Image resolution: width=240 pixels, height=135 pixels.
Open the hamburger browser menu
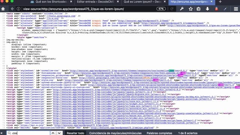pyautogui.click(x=236, y=9)
